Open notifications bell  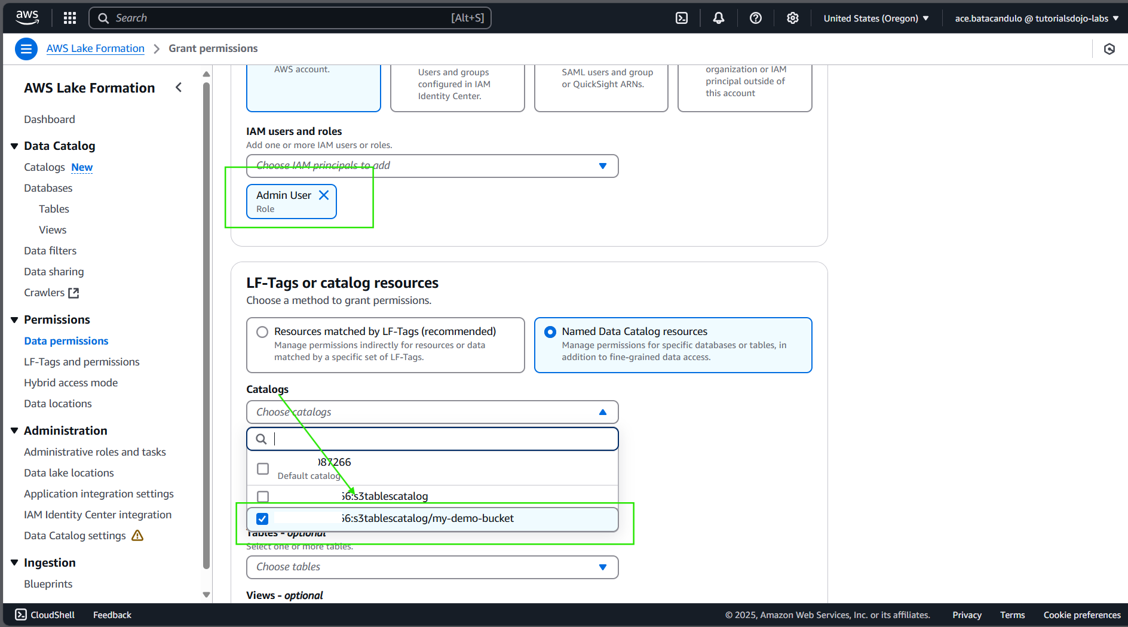[719, 18]
